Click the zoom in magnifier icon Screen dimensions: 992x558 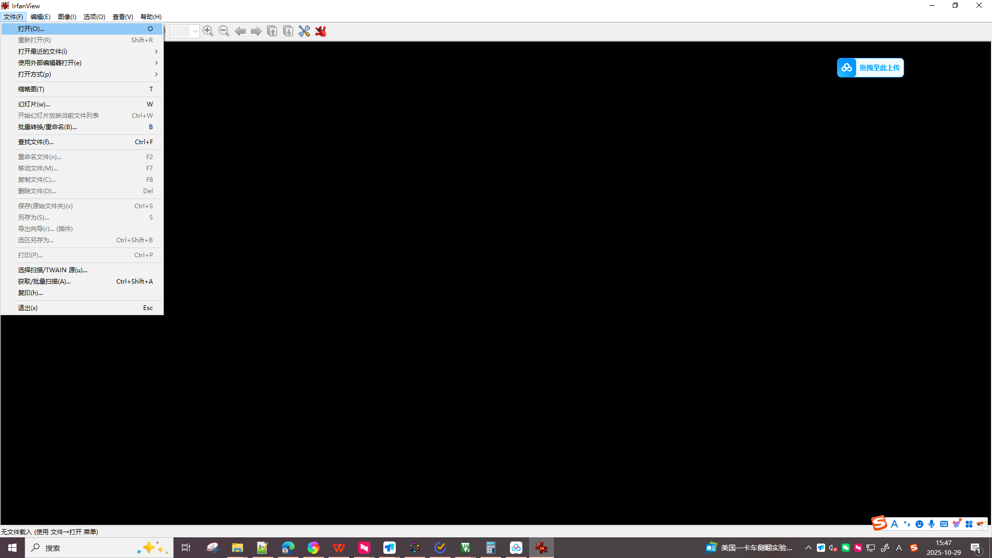(208, 31)
